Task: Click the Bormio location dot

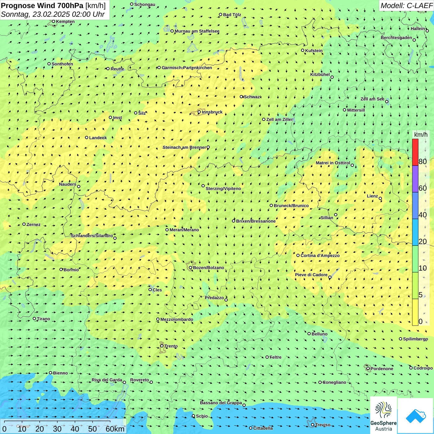Action: pos(61,269)
